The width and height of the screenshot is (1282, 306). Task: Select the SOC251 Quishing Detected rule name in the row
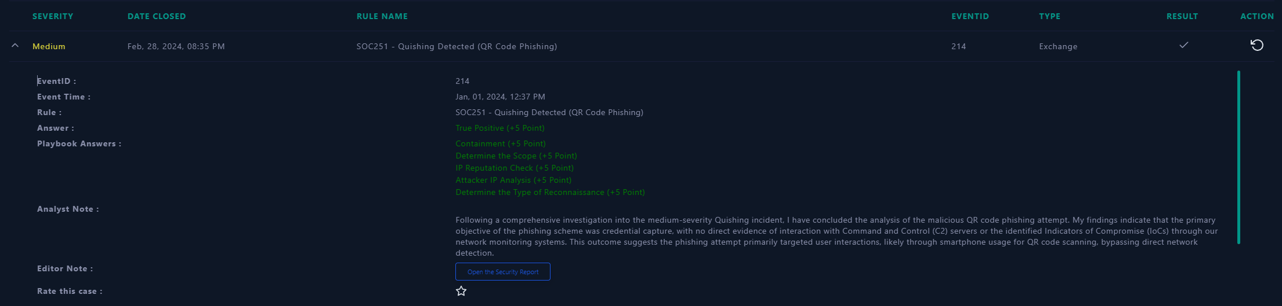point(457,46)
